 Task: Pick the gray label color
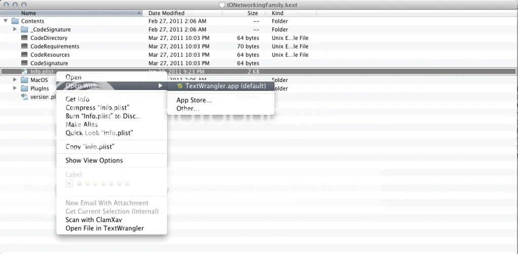[127, 184]
